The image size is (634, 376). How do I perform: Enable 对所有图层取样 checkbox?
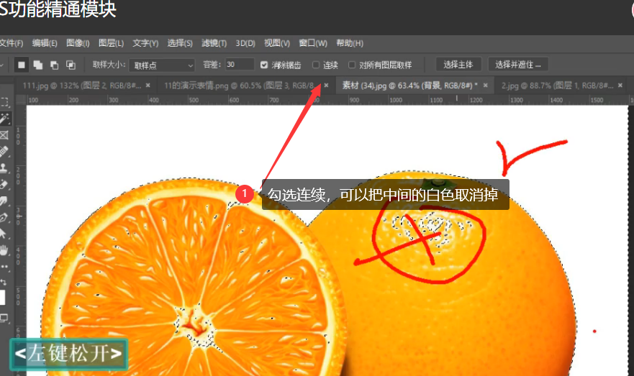pyautogui.click(x=352, y=65)
